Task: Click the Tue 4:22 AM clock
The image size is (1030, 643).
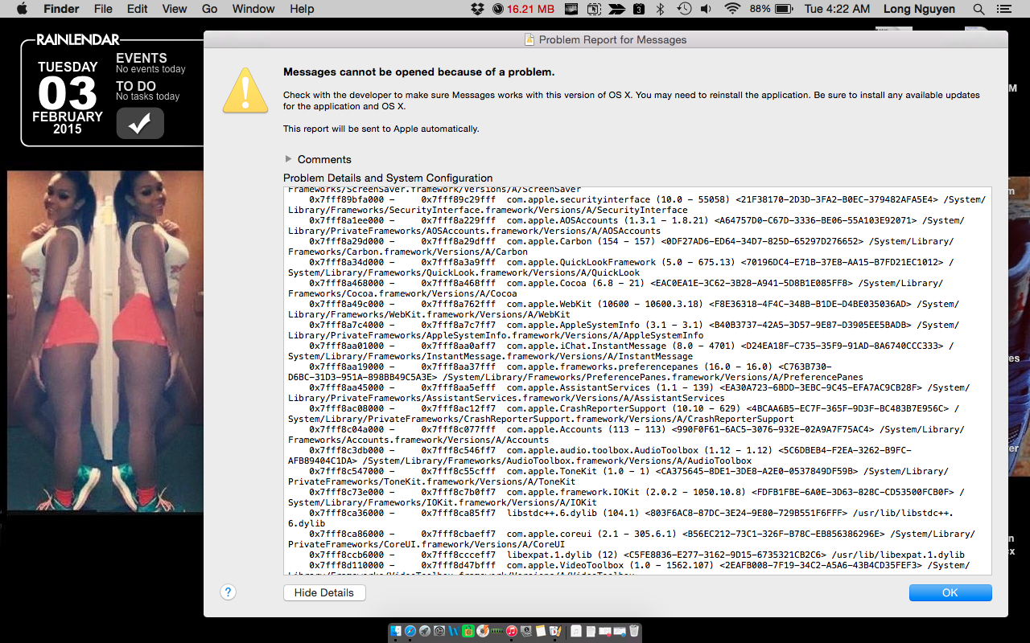Action: [837, 9]
